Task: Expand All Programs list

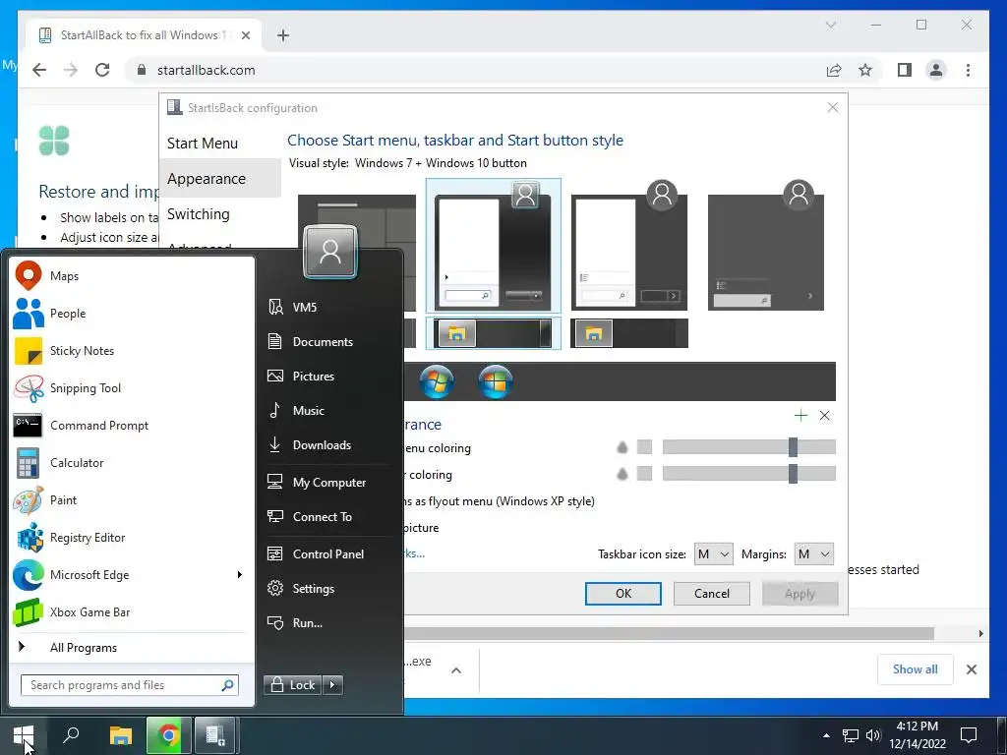Action: pyautogui.click(x=132, y=647)
